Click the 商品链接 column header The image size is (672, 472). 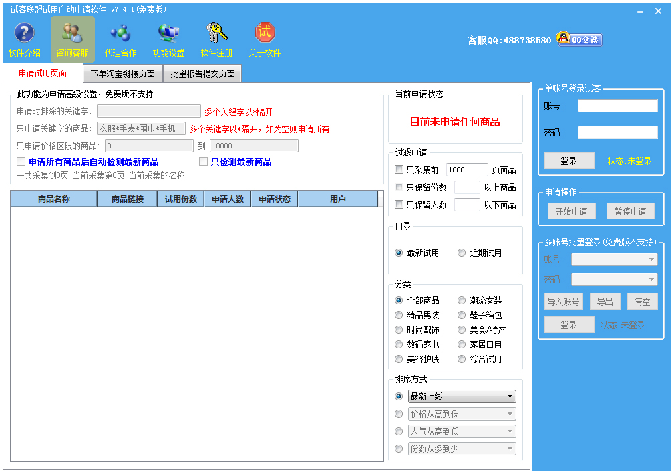pyautogui.click(x=128, y=199)
